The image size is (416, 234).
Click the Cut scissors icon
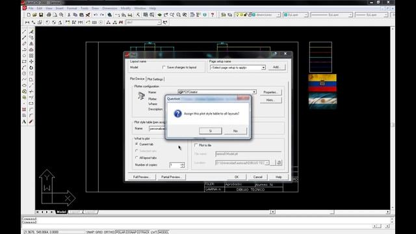tap(69, 15)
